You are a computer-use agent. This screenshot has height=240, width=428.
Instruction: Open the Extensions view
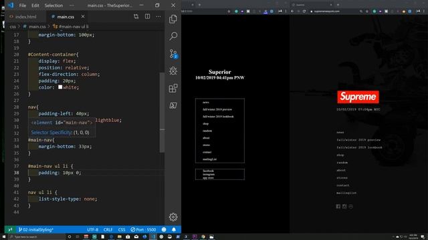[x=173, y=88]
